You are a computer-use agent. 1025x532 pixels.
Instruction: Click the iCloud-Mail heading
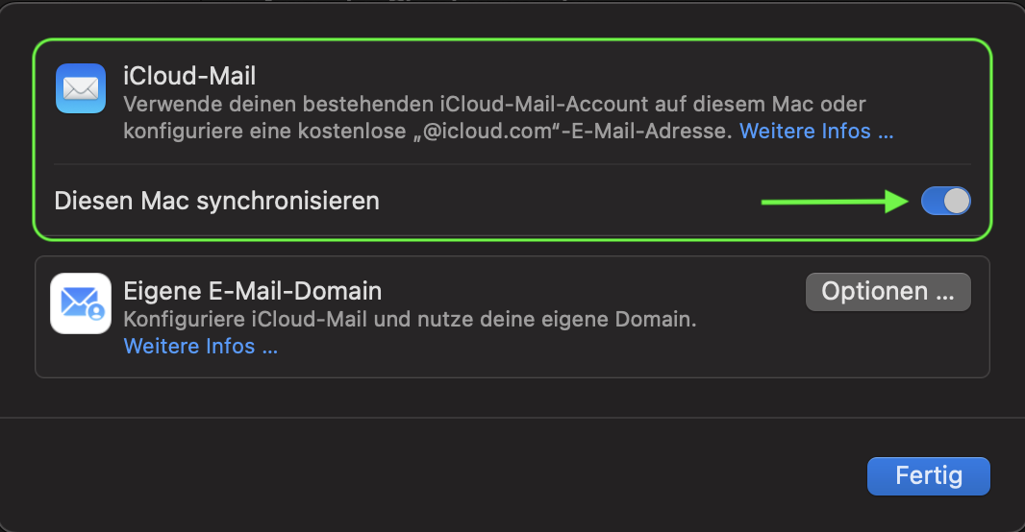pyautogui.click(x=190, y=74)
